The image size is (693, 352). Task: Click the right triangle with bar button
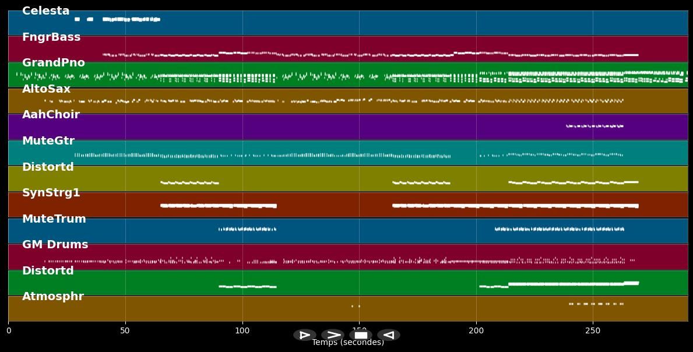pos(304,335)
